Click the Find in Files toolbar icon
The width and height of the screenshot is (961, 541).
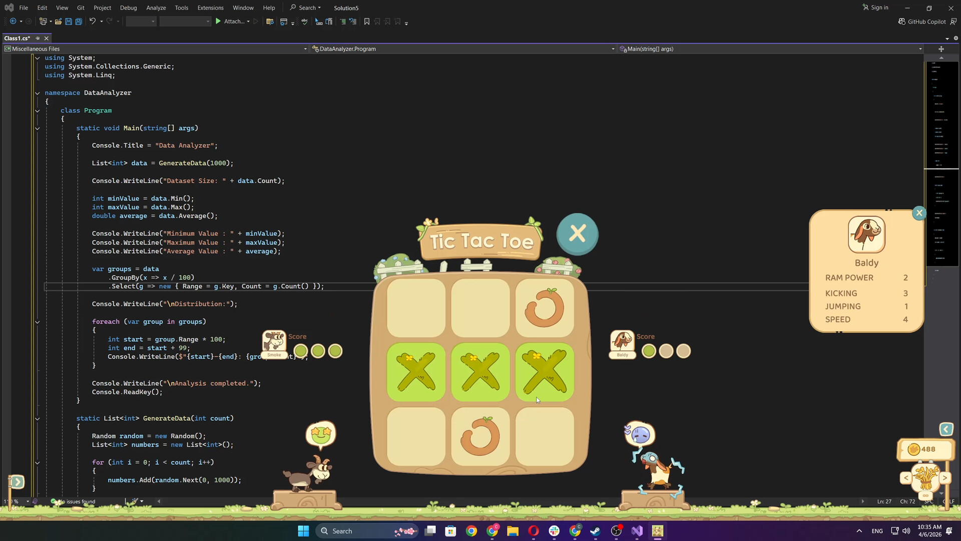270,22
